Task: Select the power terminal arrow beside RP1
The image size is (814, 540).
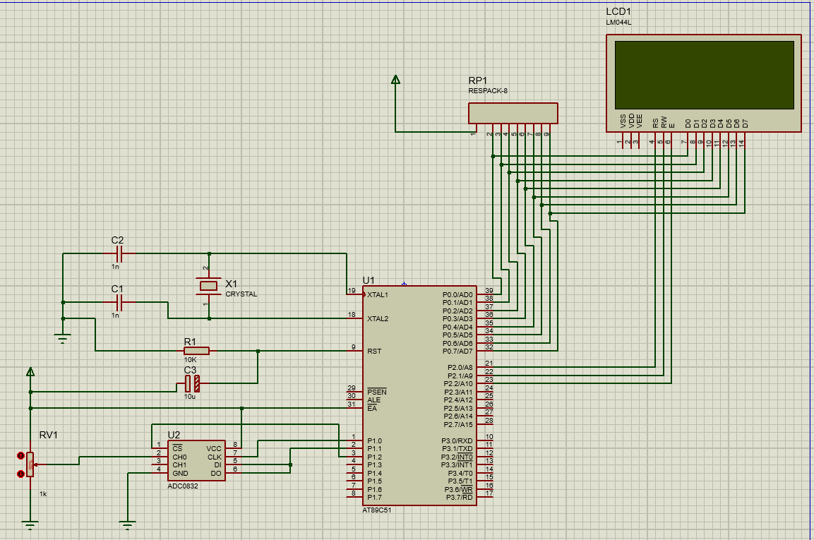Action: [x=395, y=80]
